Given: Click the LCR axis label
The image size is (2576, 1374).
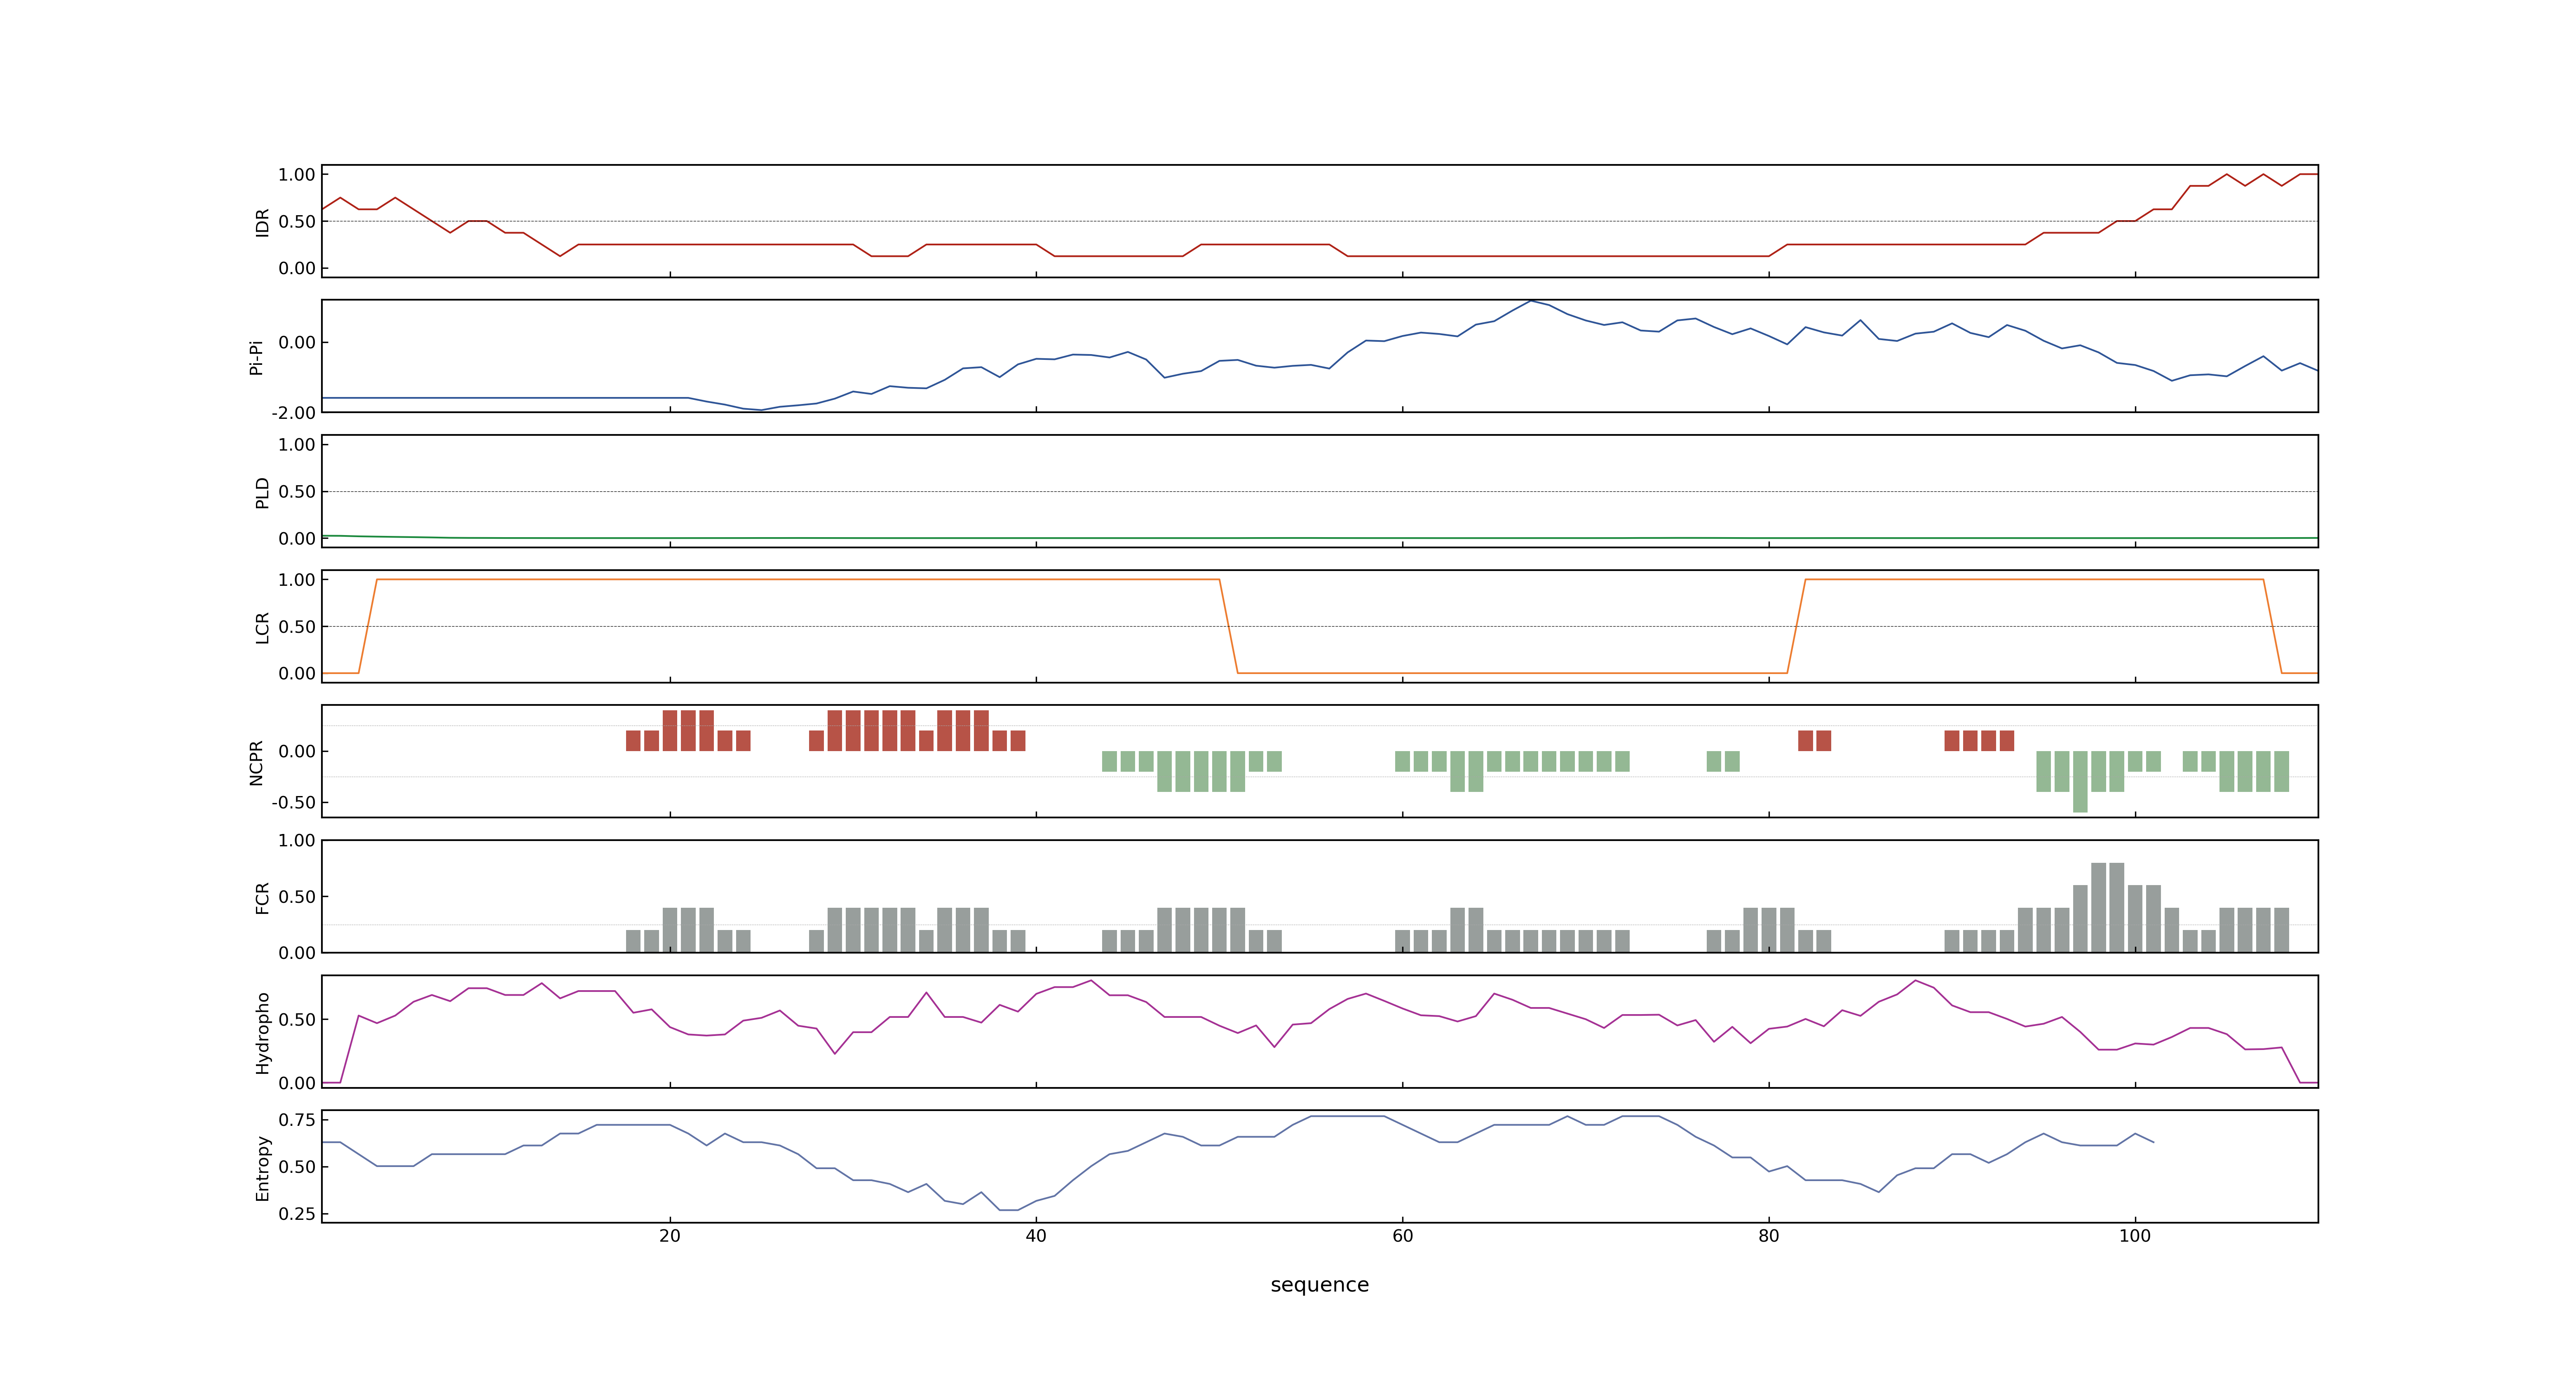Looking at the screenshot, I should click(x=262, y=628).
